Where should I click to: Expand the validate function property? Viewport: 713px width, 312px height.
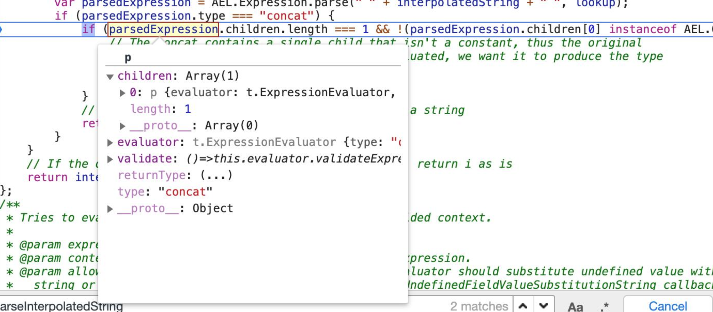point(110,159)
